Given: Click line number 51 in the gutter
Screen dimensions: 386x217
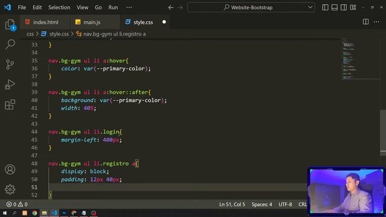Looking at the screenshot, I should click(34, 187).
